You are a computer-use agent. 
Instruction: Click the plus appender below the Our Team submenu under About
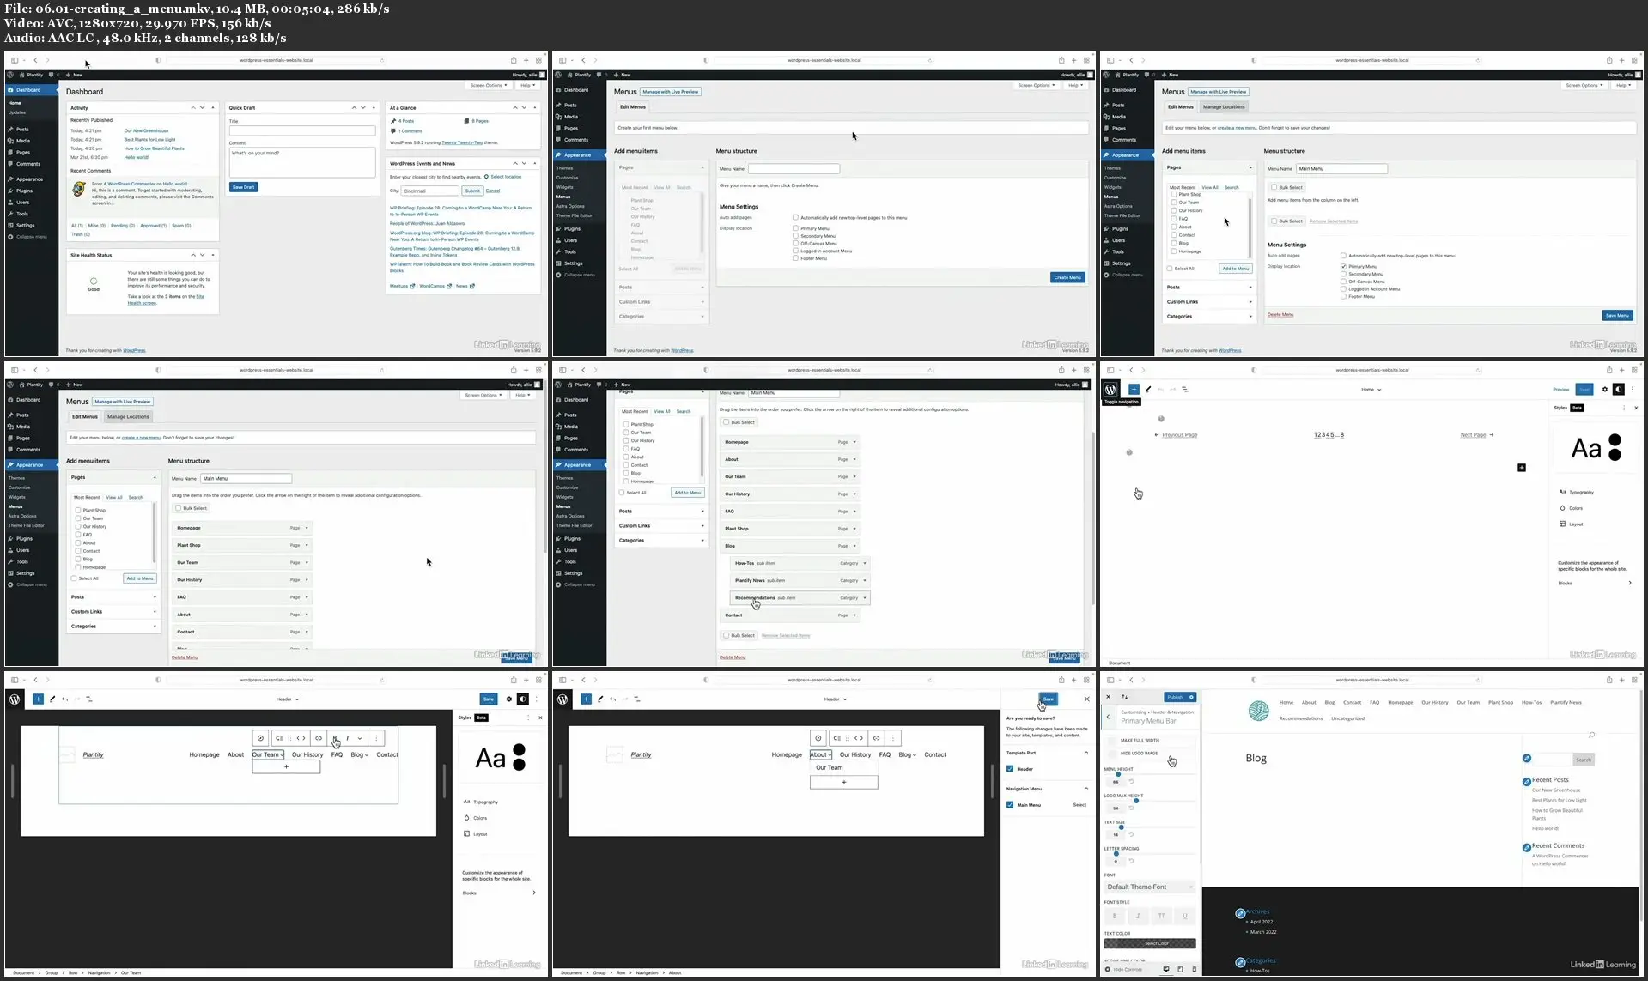point(843,782)
